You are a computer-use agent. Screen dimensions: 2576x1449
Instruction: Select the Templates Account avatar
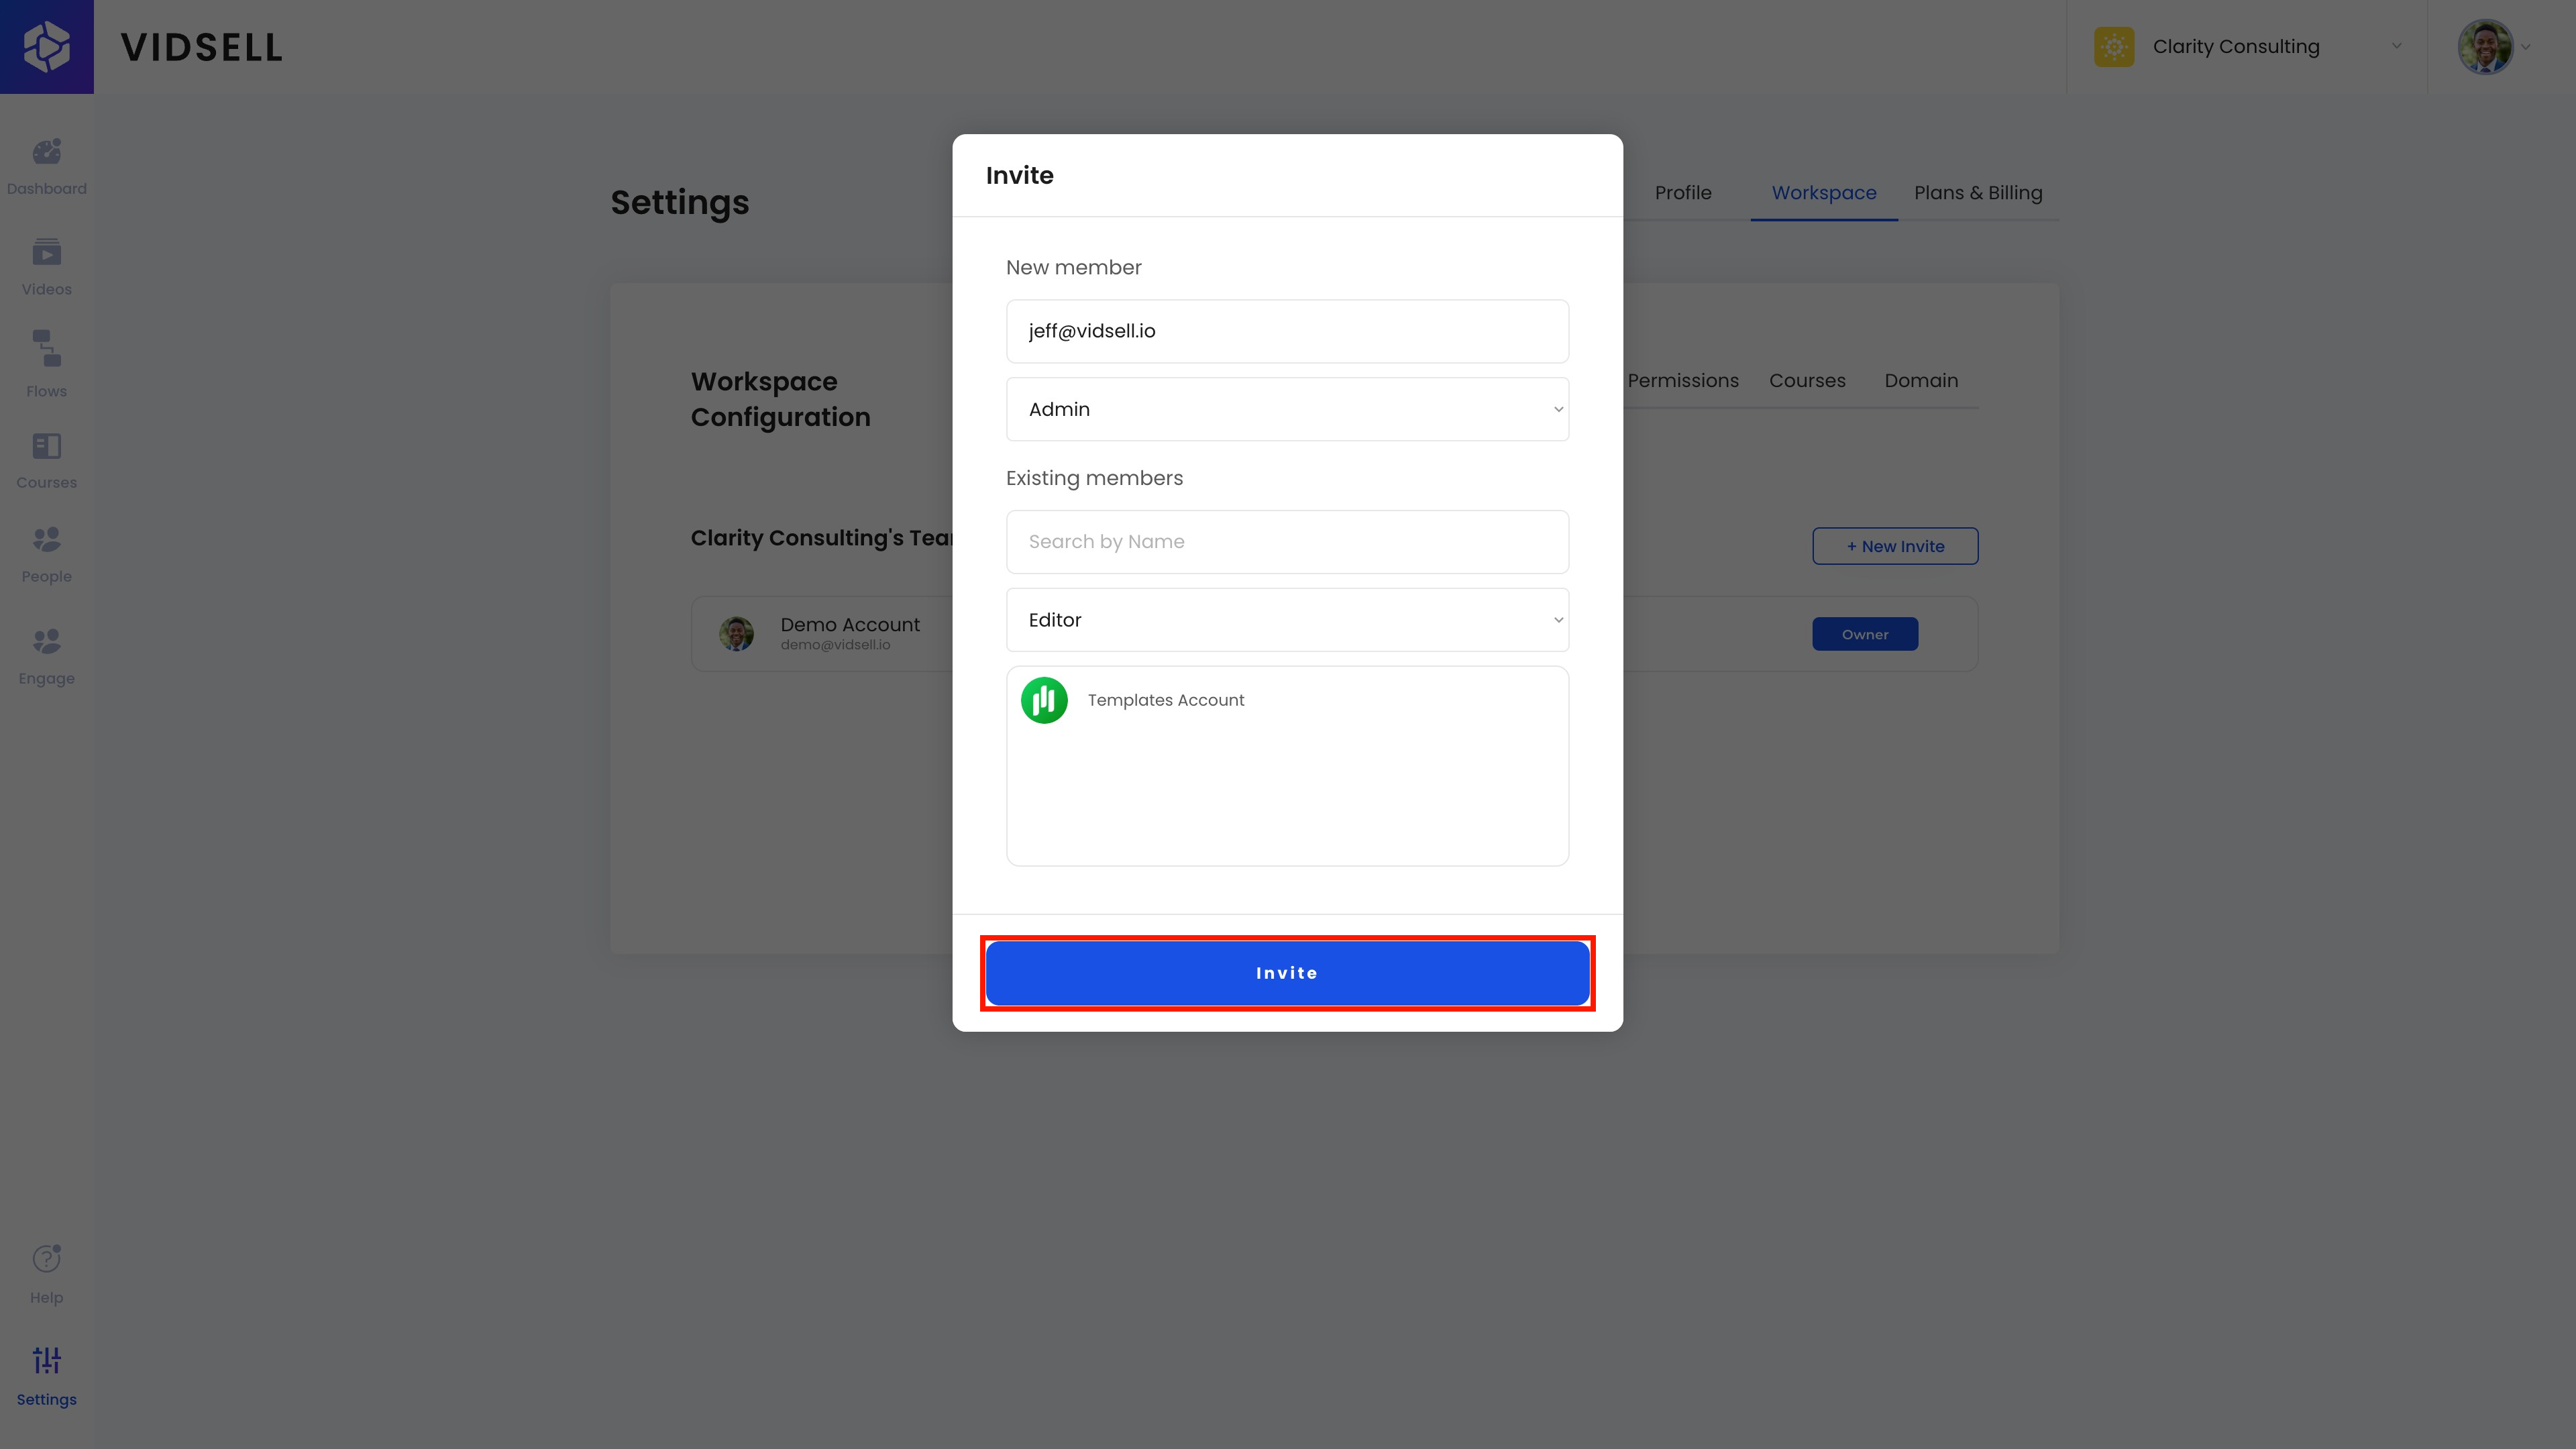[x=1044, y=700]
